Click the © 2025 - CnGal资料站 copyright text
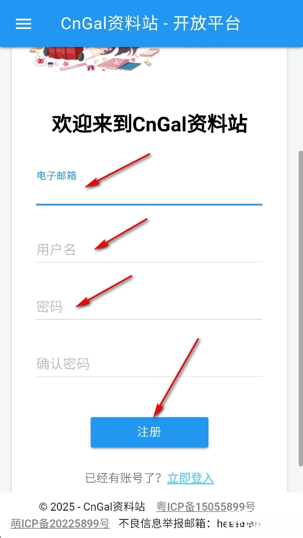 (92, 506)
